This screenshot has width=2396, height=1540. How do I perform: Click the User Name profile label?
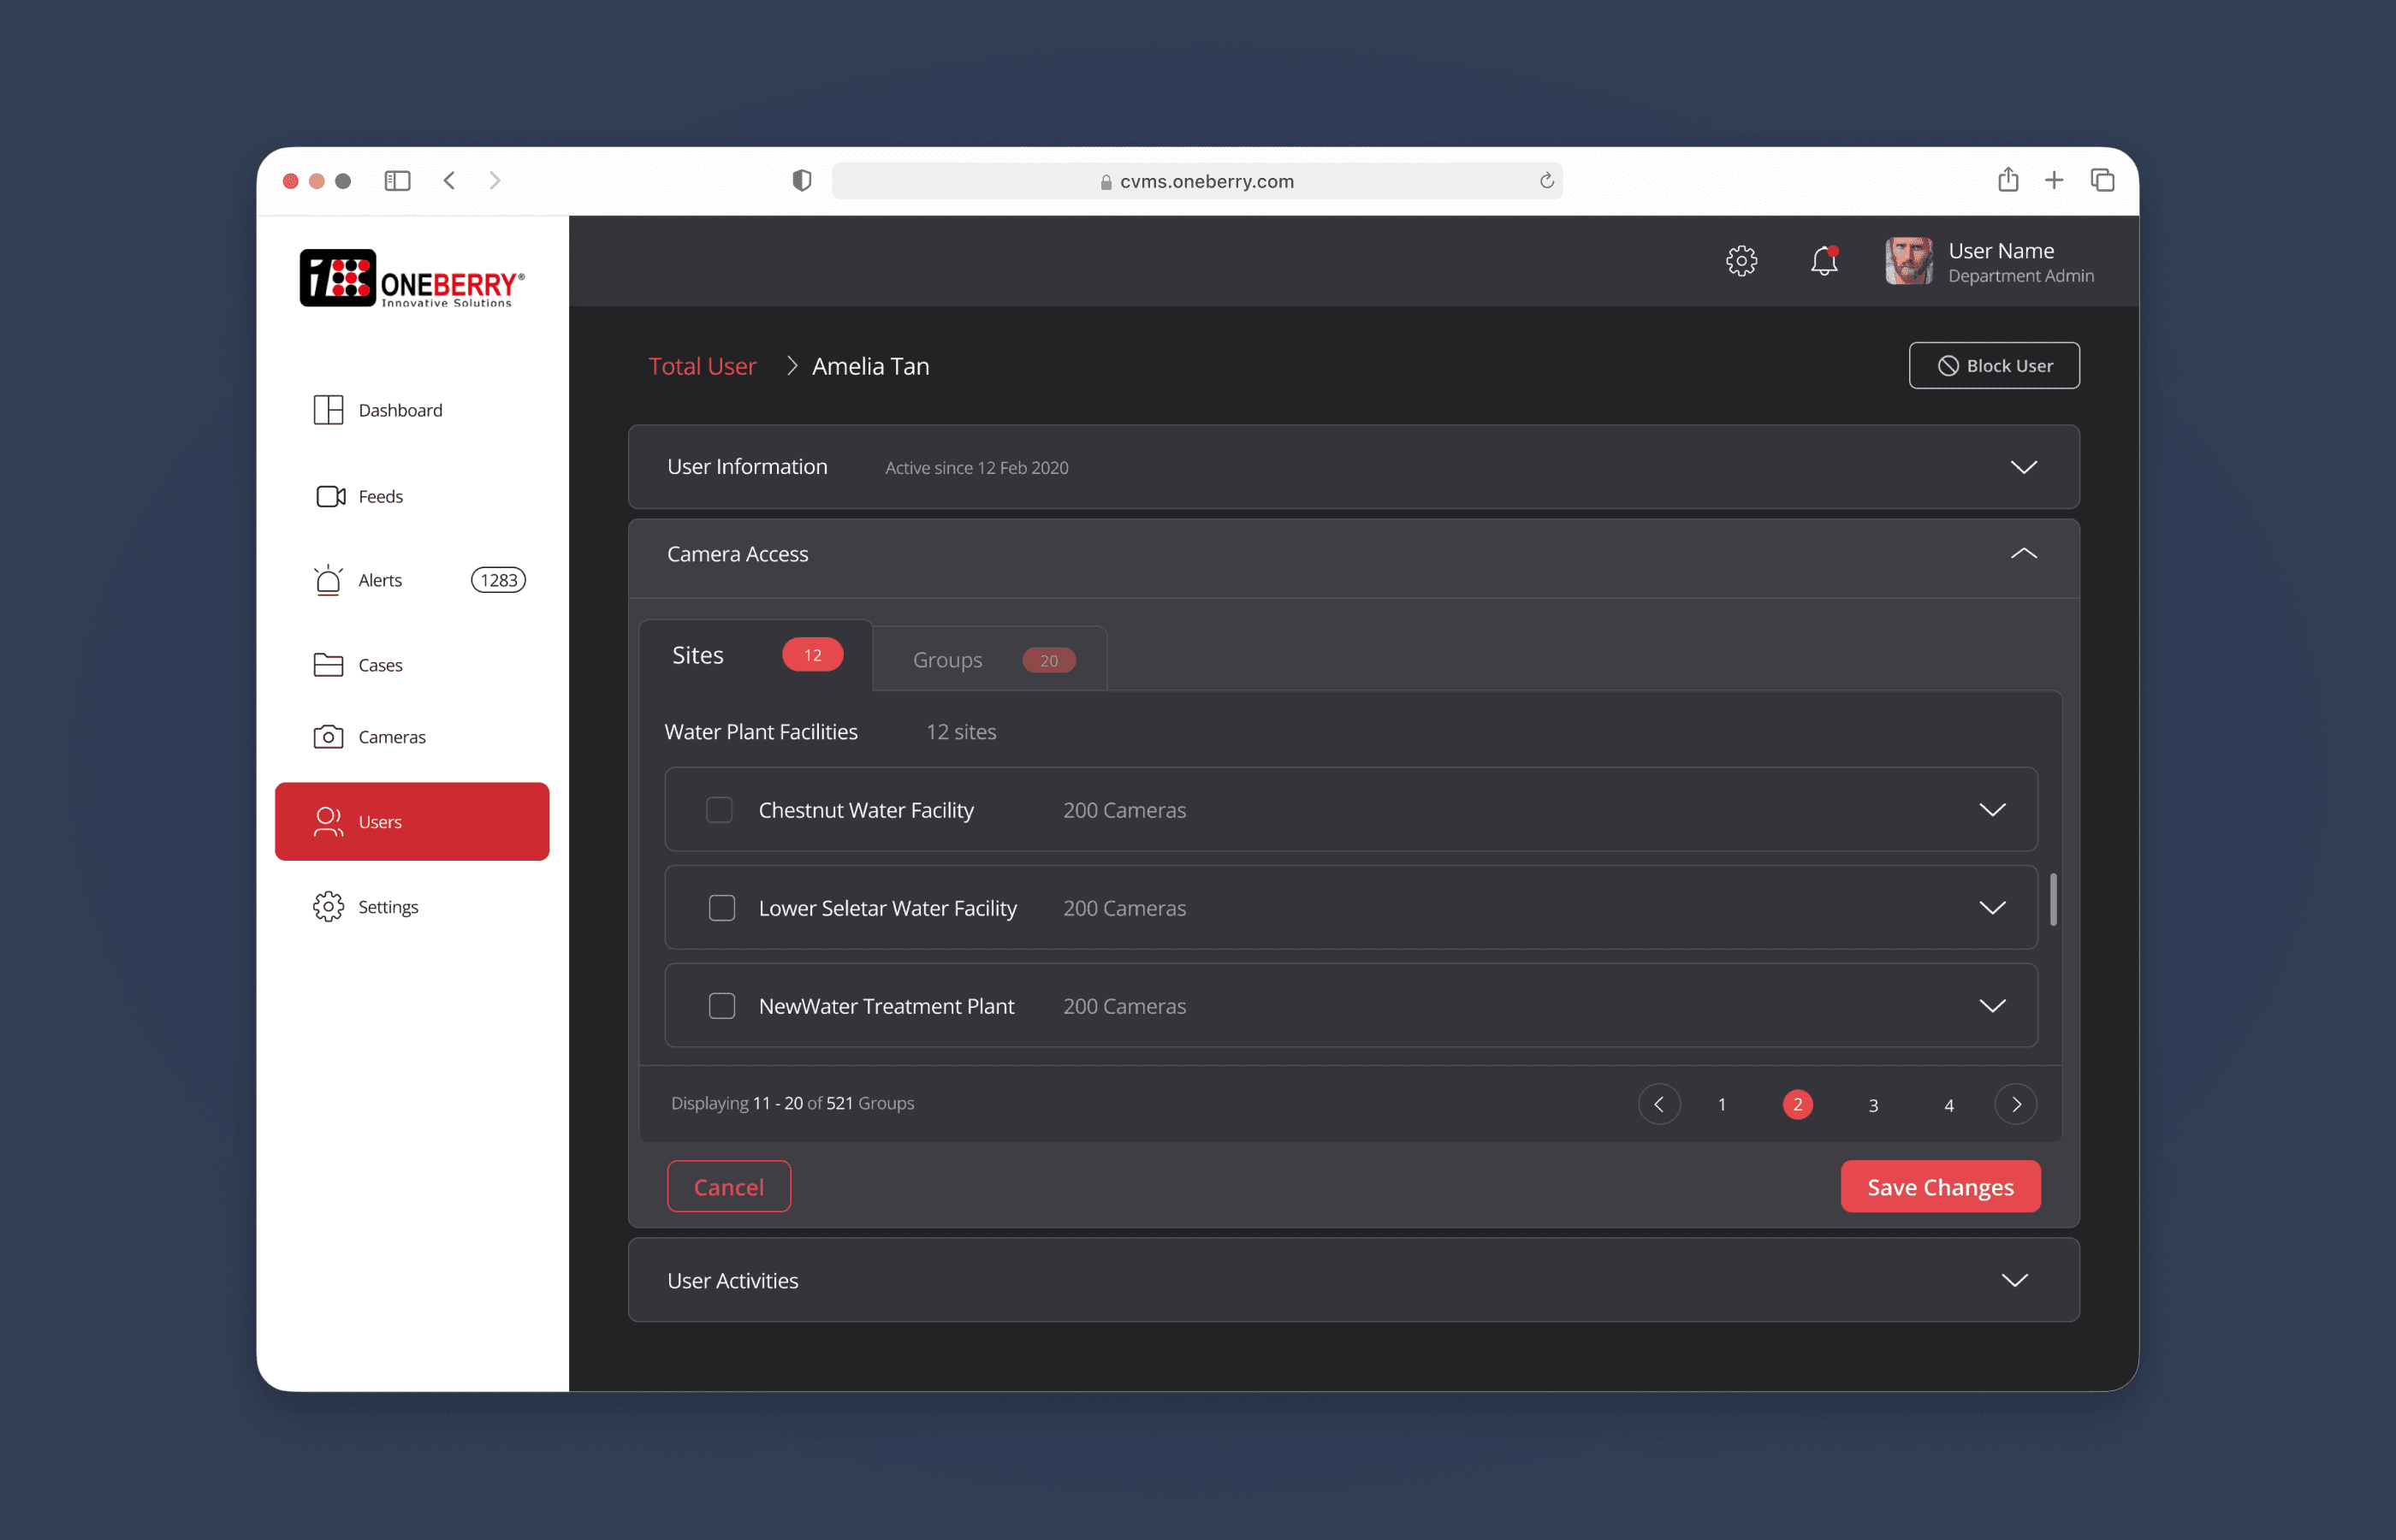tap(2001, 250)
